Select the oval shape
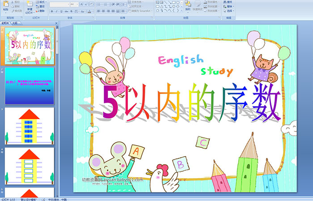Screen dimensions: 313x201 178,2
